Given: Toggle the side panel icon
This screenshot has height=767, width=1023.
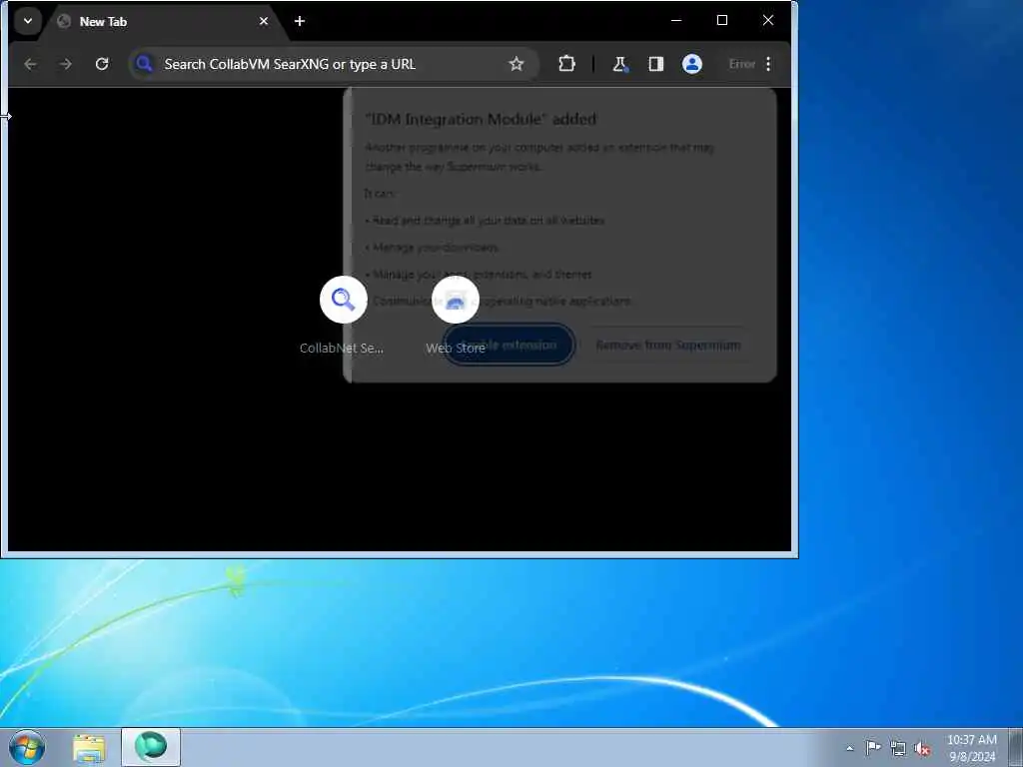Looking at the screenshot, I should [655, 64].
